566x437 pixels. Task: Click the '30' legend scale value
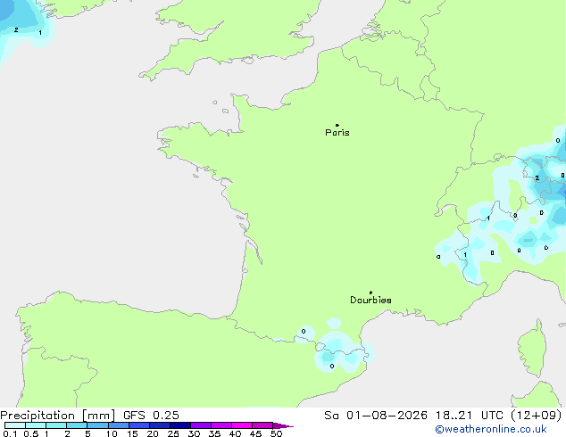pyautogui.click(x=194, y=433)
